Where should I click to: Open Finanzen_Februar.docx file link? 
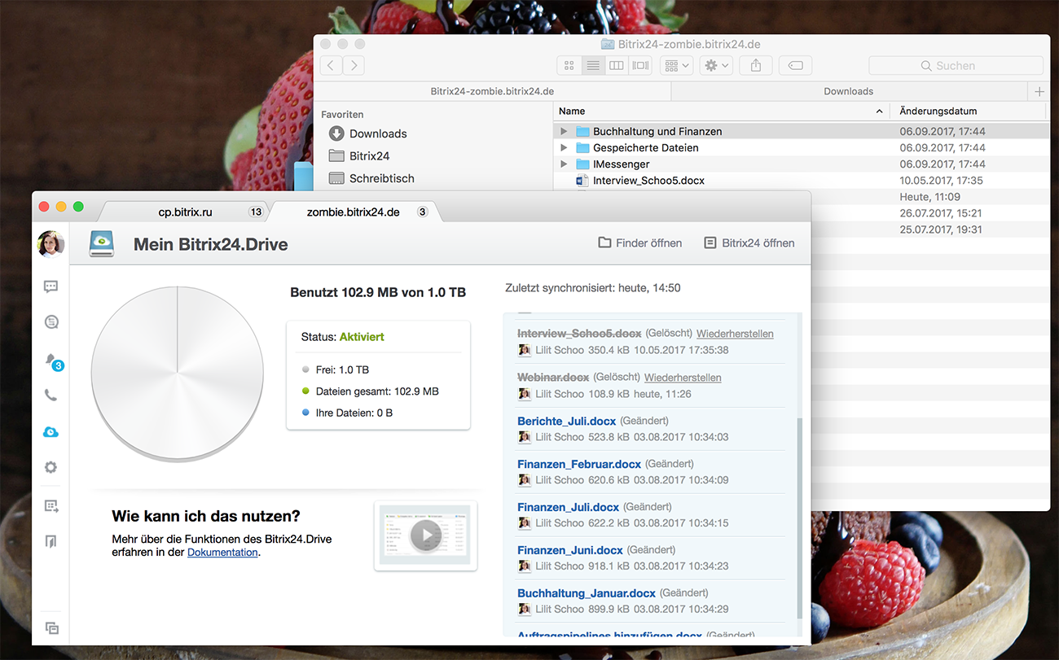(x=579, y=464)
